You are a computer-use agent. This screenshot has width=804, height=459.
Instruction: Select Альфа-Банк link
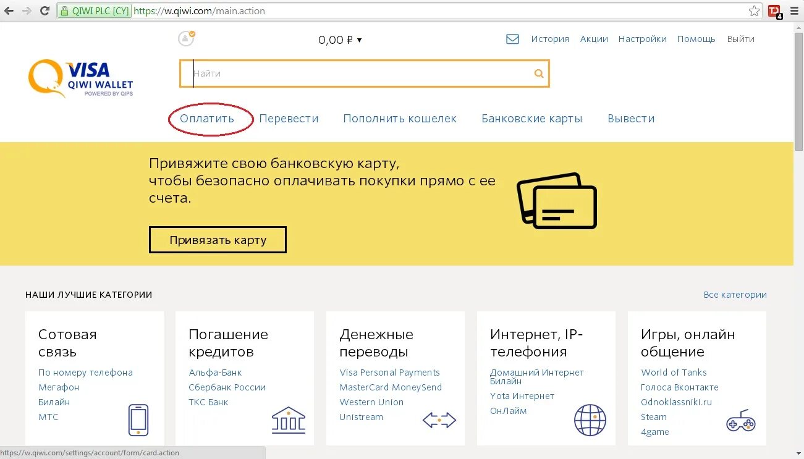coord(215,373)
